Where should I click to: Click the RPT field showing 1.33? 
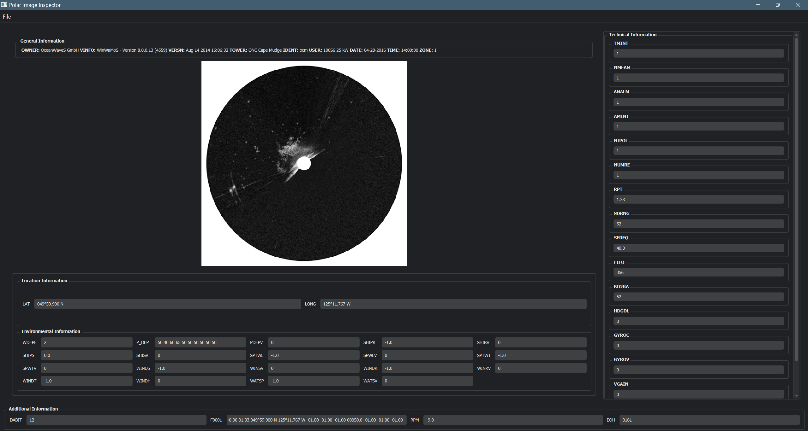click(x=698, y=200)
